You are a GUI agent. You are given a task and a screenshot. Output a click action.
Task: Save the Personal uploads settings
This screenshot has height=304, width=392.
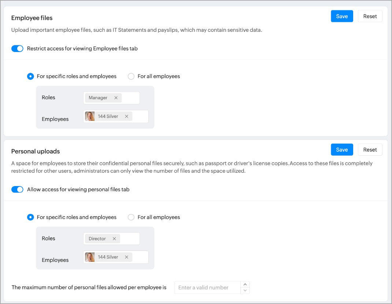click(342, 149)
